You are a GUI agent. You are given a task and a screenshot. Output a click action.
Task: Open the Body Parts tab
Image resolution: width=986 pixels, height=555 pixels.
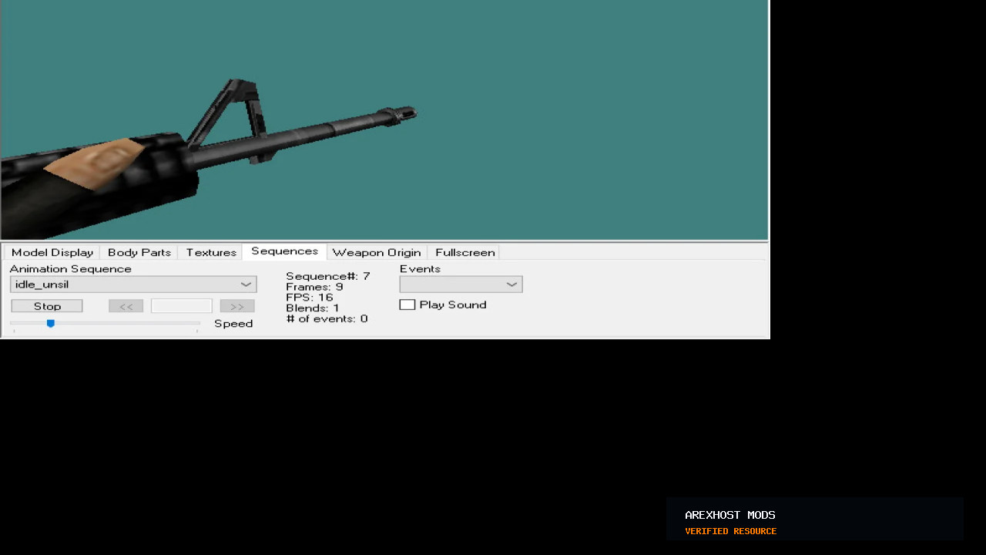pyautogui.click(x=139, y=252)
